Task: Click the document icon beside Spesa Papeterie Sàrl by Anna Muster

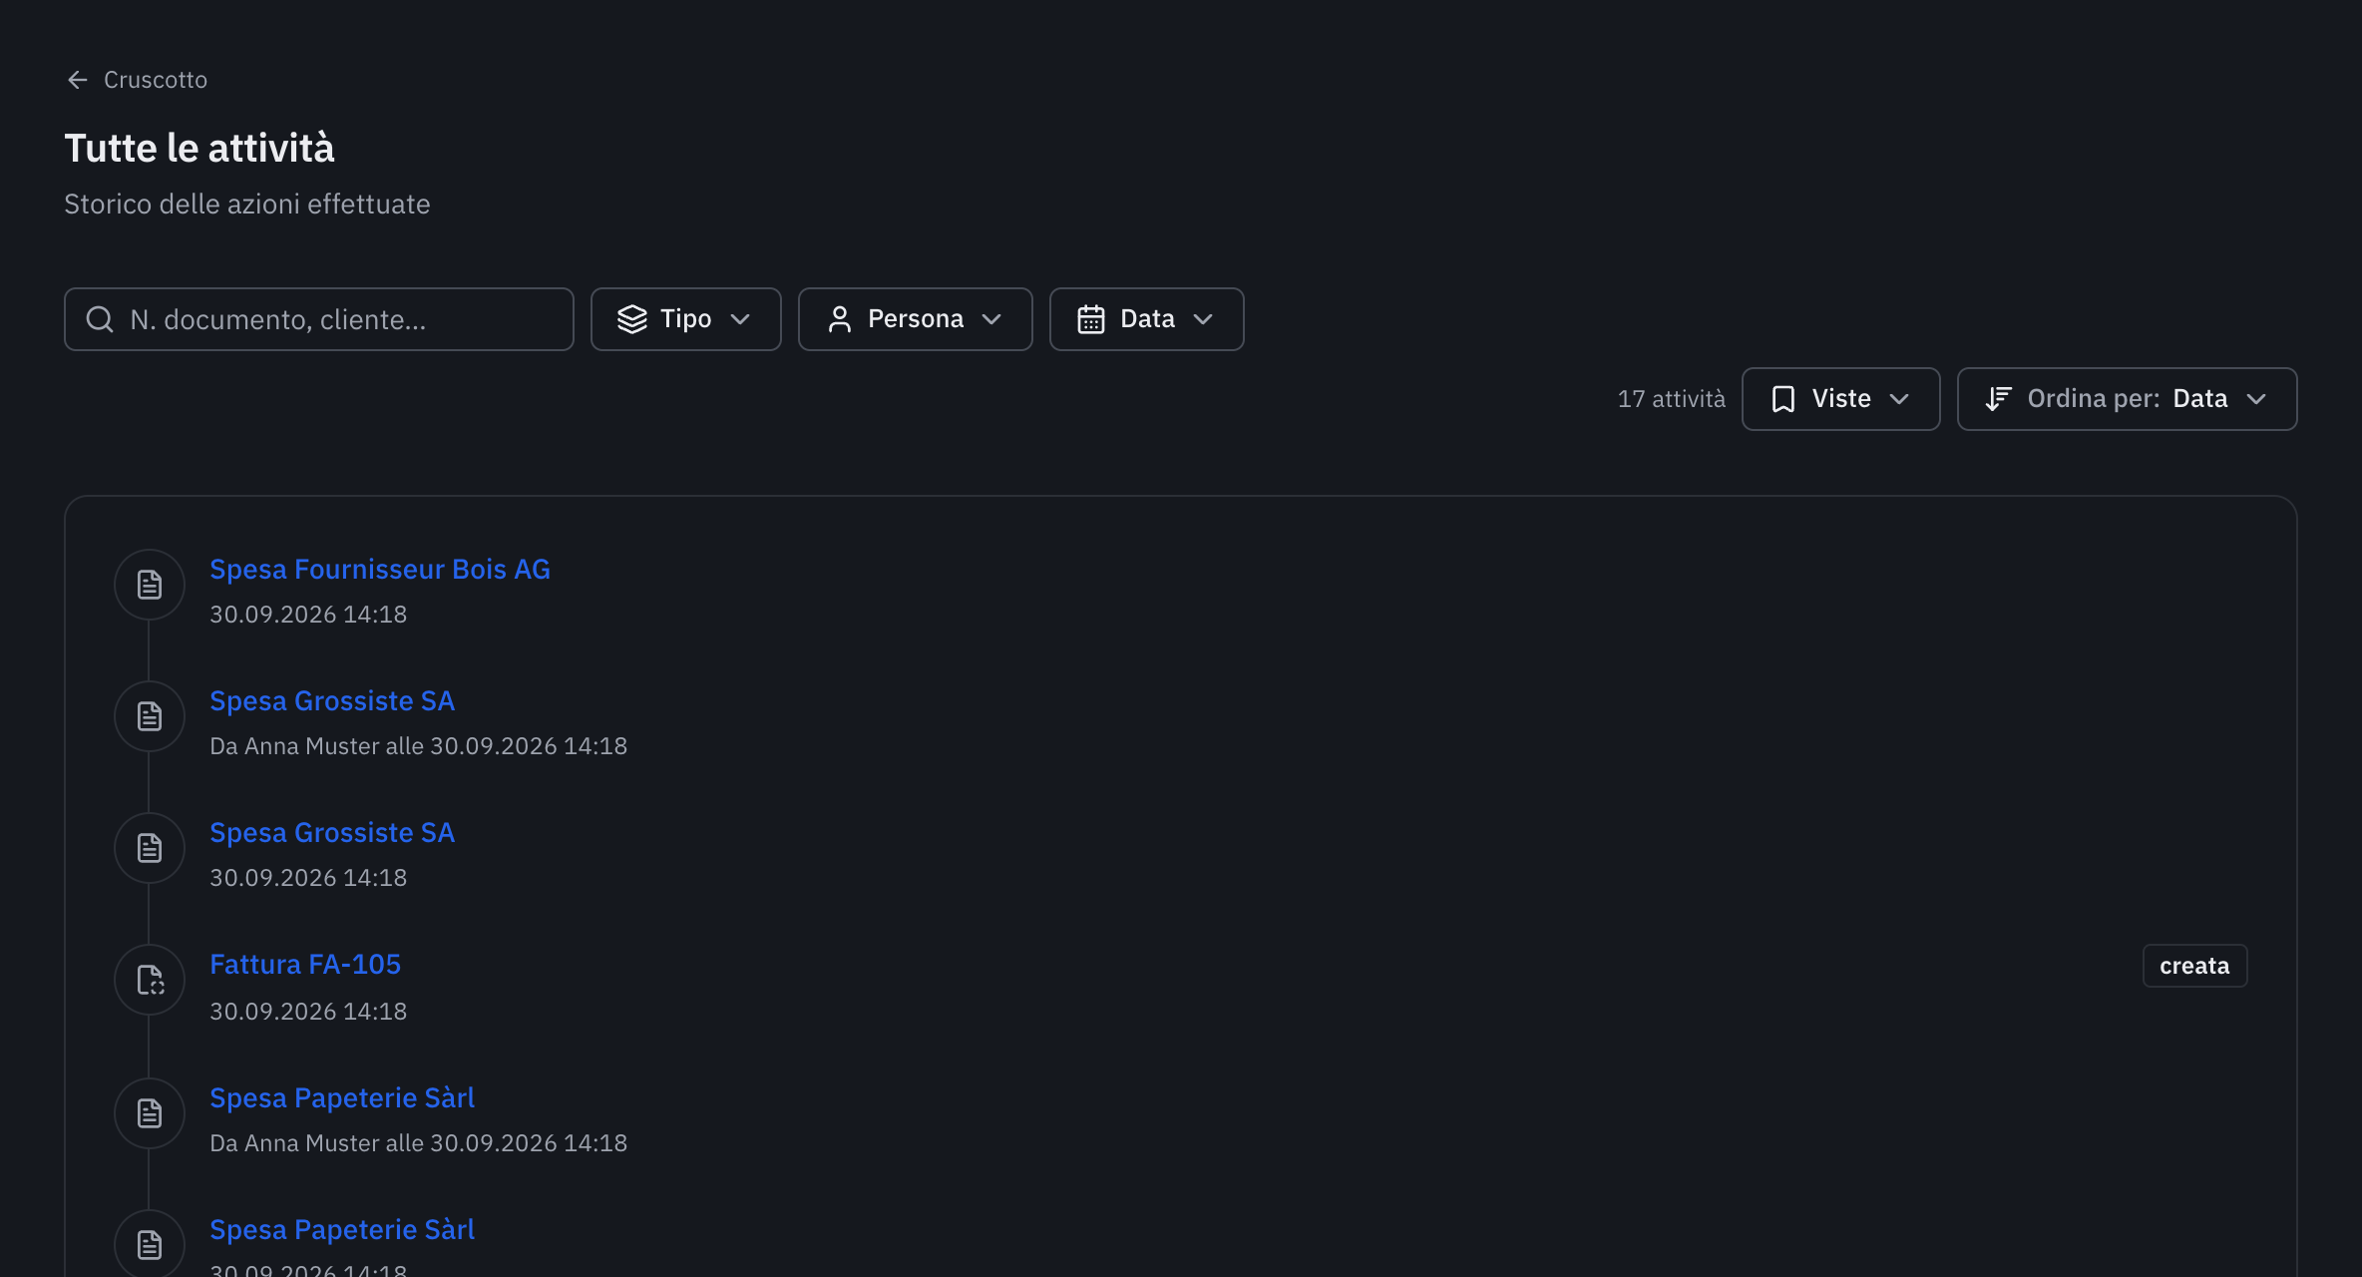Action: click(150, 1113)
